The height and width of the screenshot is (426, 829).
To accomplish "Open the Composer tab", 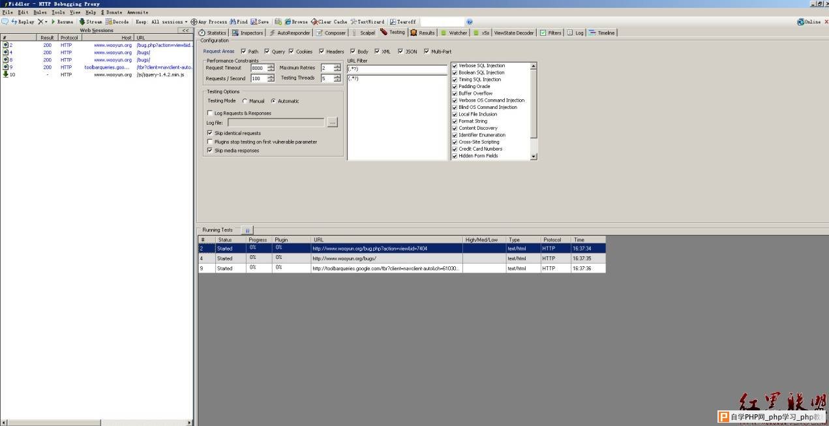I will coord(331,33).
